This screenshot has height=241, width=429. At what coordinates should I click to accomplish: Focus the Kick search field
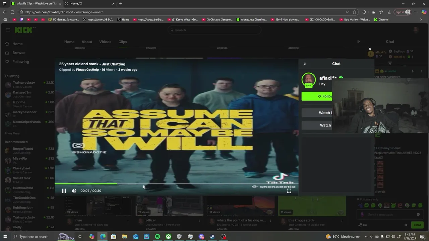[214, 30]
